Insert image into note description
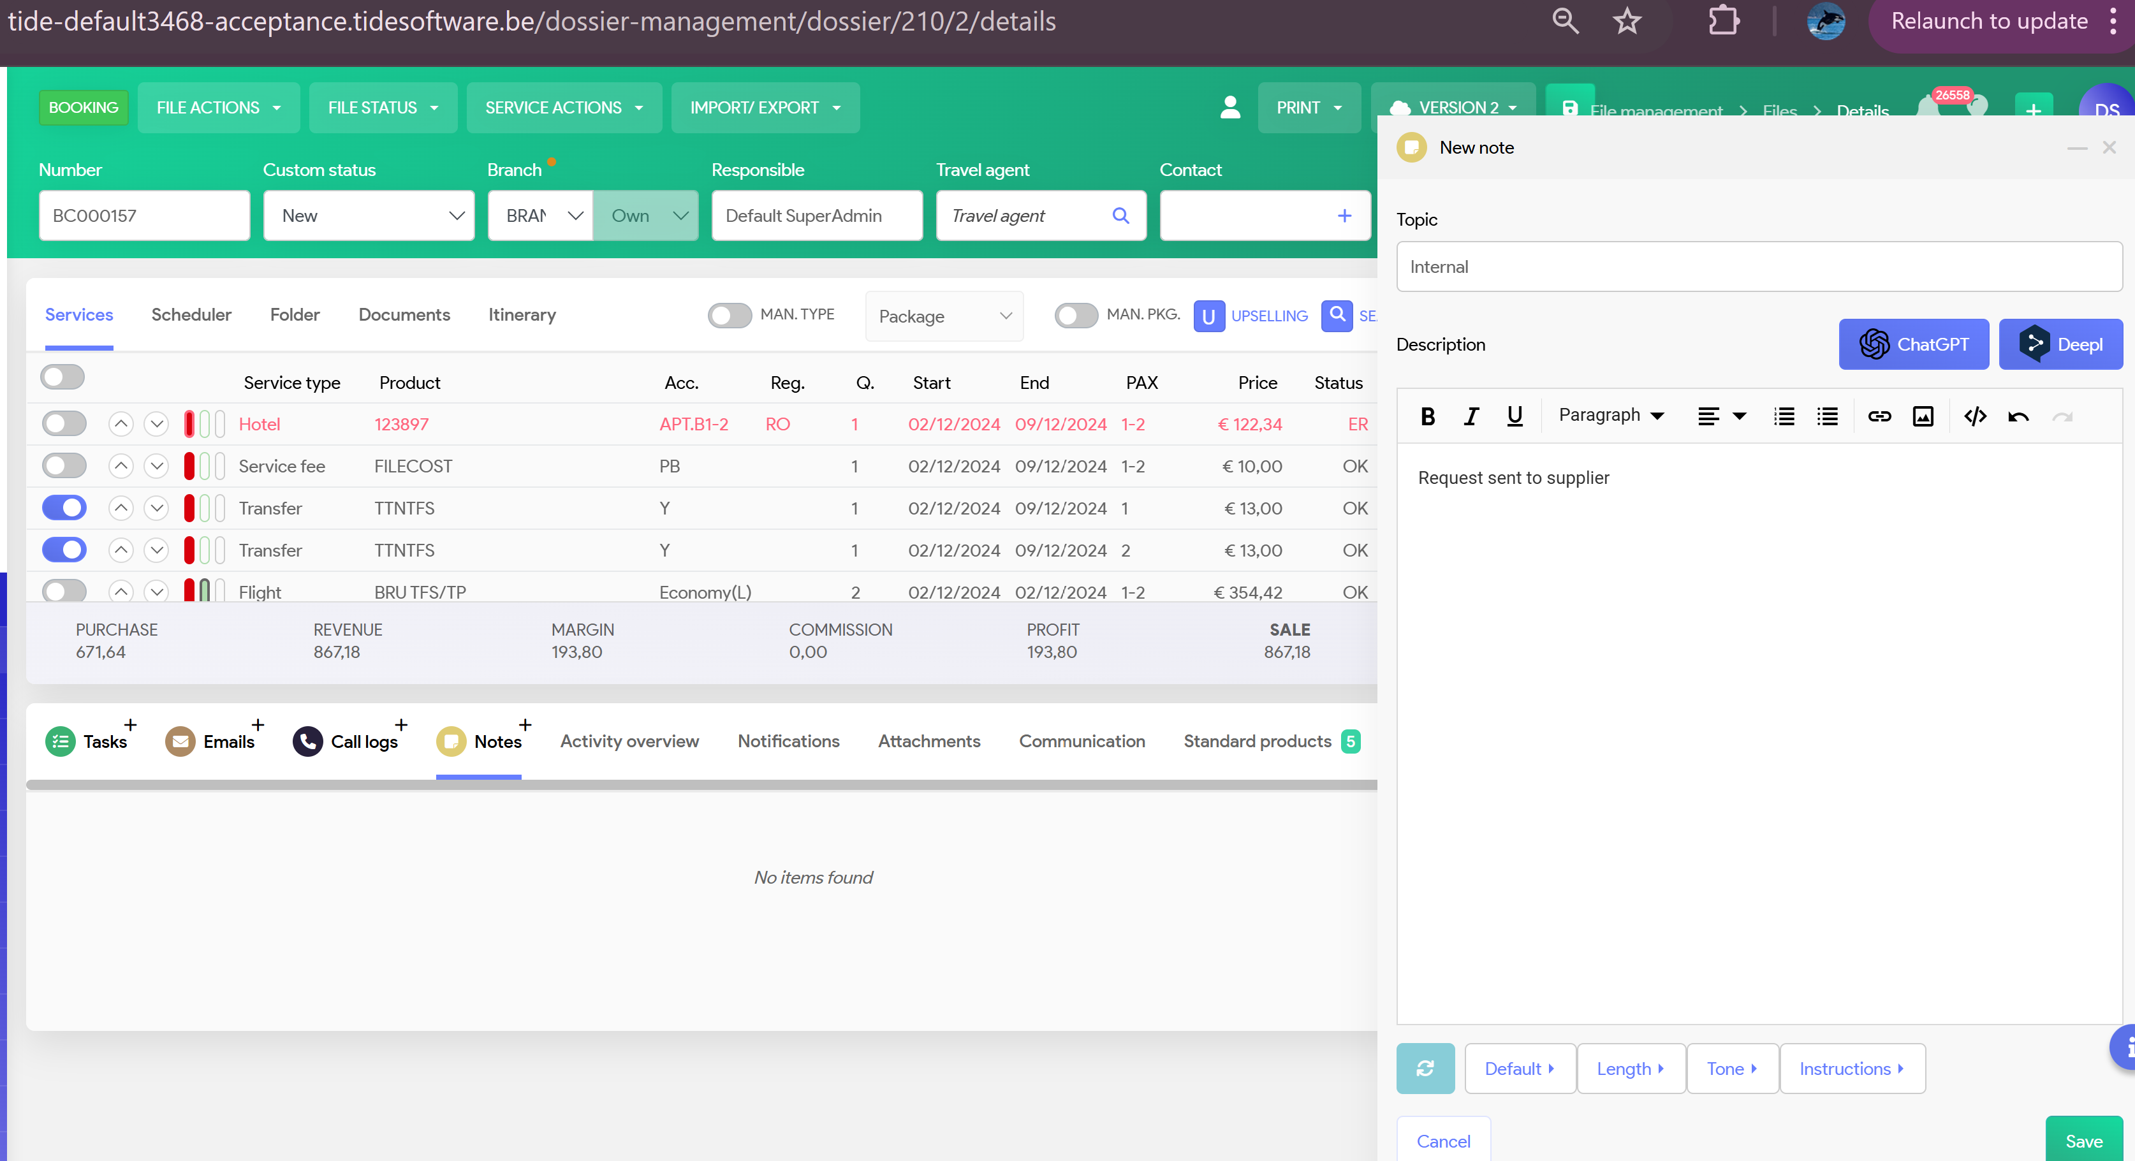2135x1161 pixels. (1923, 416)
